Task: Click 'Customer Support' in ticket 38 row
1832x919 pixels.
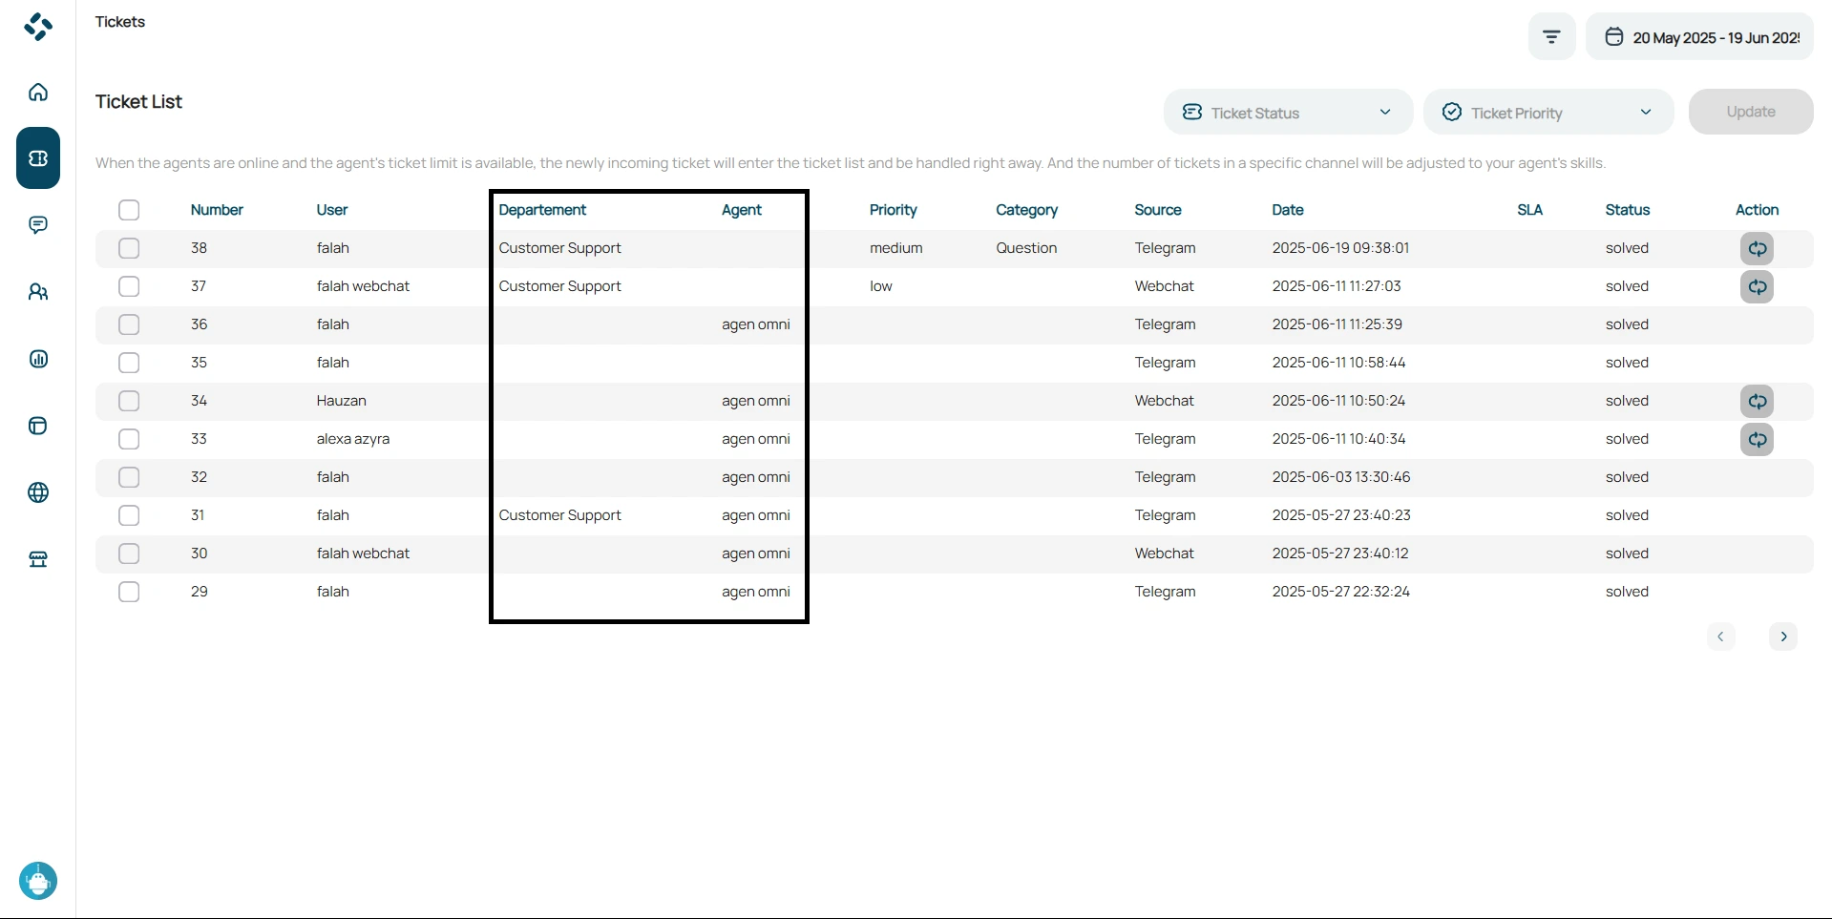Action: pos(559,248)
